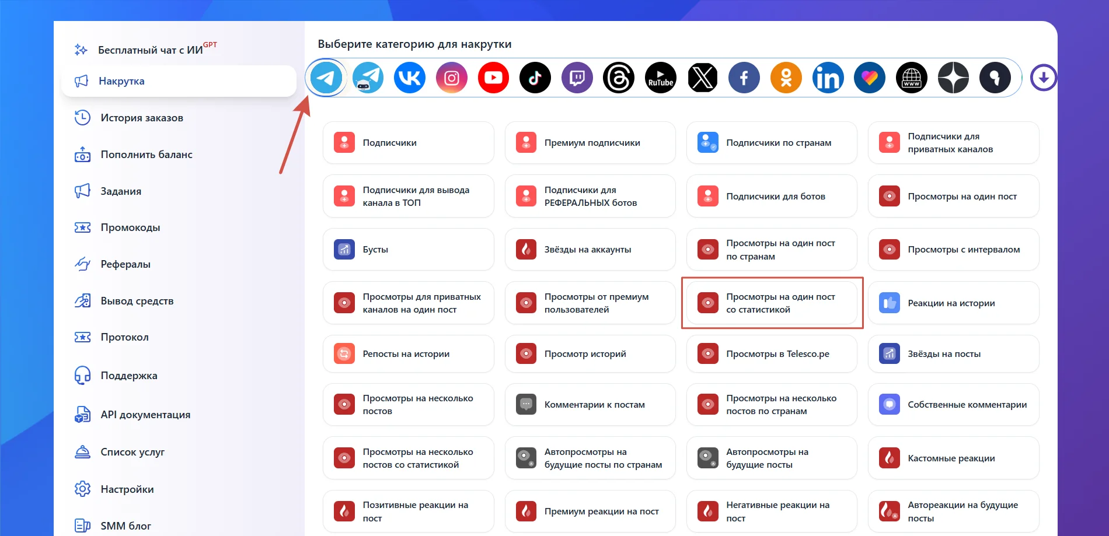Select 'Просмотры от премиум пользователей' card
1109x536 pixels.
click(x=590, y=303)
